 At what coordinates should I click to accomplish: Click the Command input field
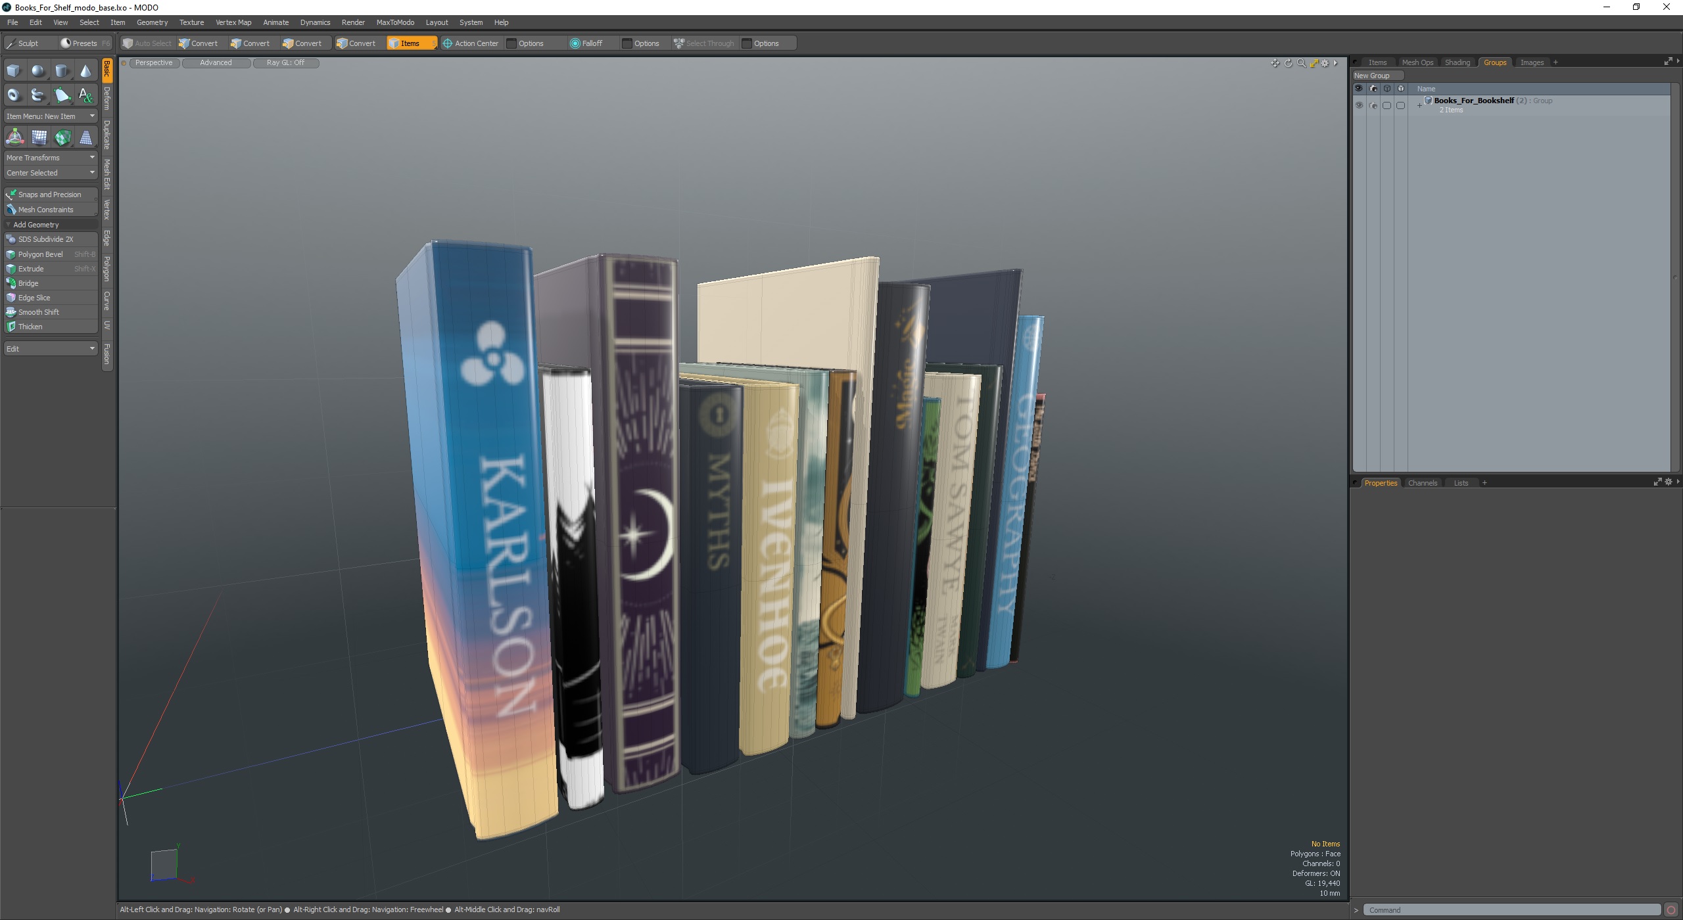tap(1511, 910)
